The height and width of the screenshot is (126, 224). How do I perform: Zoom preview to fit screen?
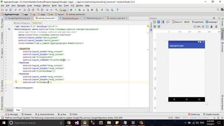tap(207, 27)
